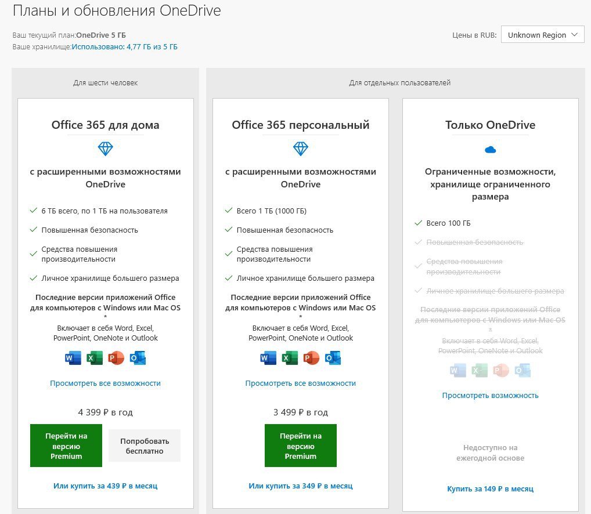Viewport: 591px width, 514px height.
Task: Click 'Недоступно на ежегодной основе' text
Action: [x=491, y=453]
